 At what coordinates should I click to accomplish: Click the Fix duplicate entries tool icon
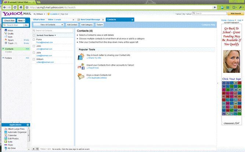click(x=81, y=76)
